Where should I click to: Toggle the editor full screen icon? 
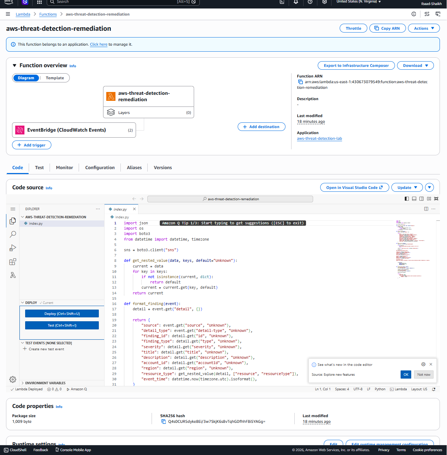[x=436, y=199]
